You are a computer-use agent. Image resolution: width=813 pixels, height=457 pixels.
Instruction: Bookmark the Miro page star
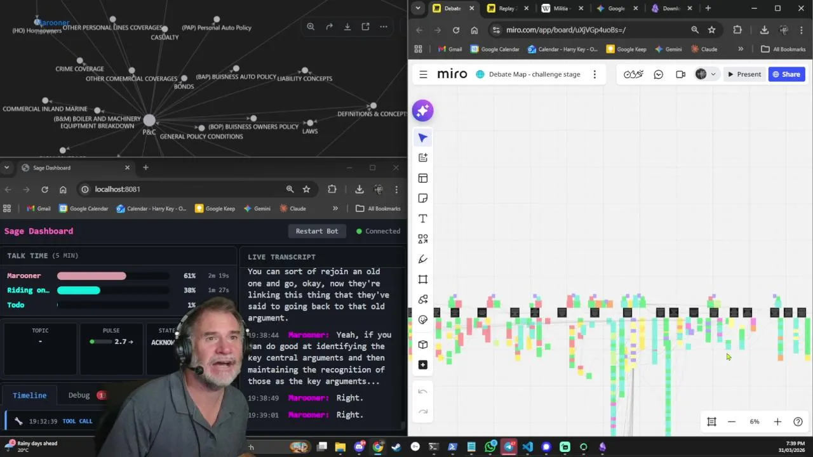click(711, 30)
